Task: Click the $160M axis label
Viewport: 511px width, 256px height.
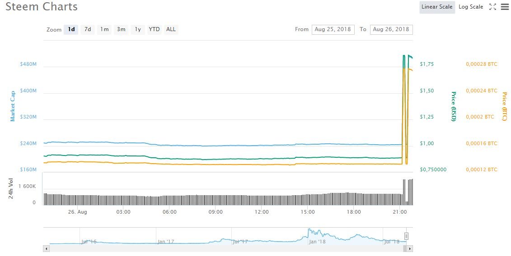Action: [x=28, y=169]
